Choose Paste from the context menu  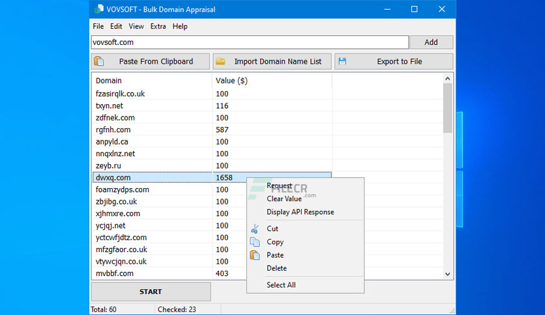coord(305,255)
